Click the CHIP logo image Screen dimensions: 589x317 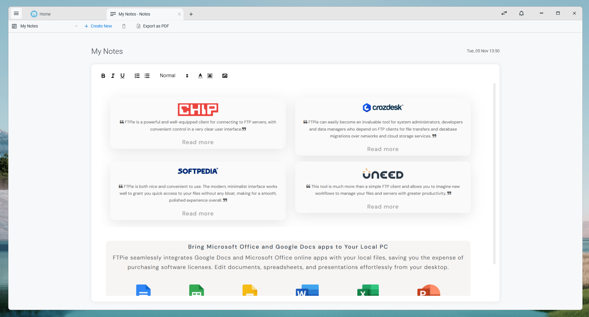tap(198, 109)
